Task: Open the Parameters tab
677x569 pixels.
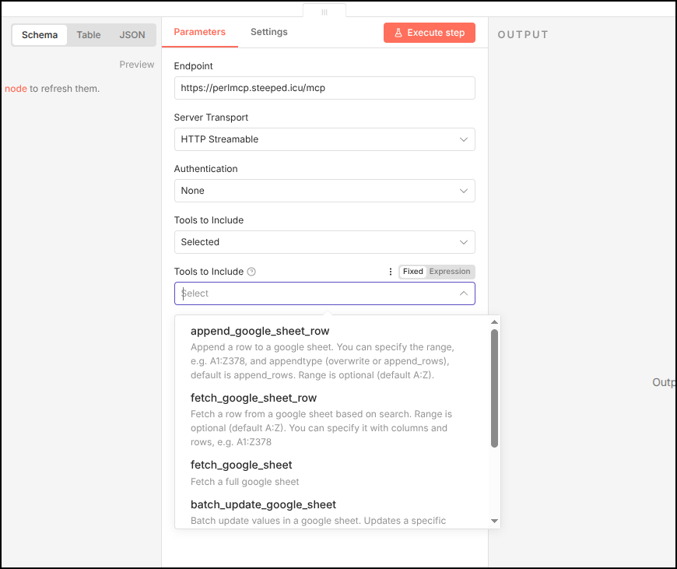Action: [199, 32]
